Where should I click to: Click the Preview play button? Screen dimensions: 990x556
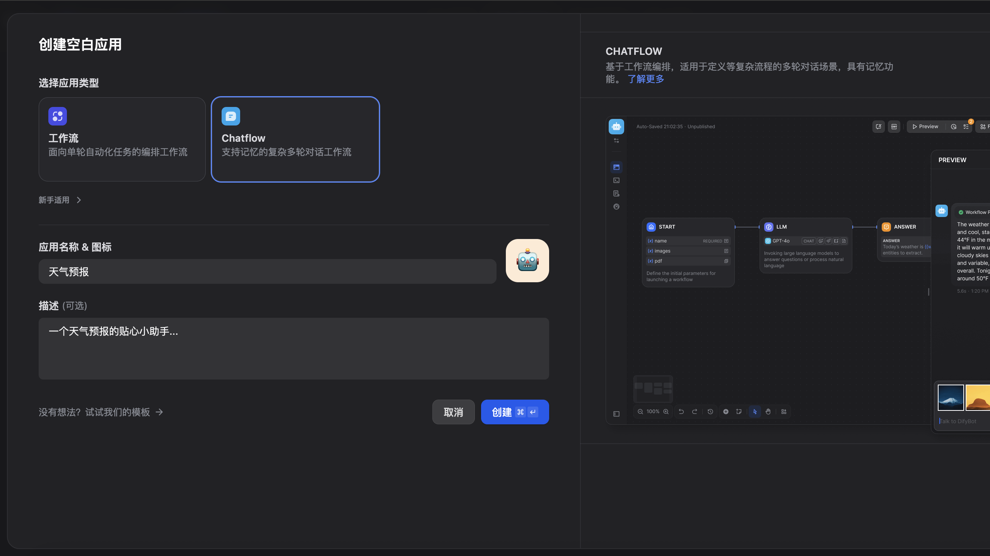point(925,127)
